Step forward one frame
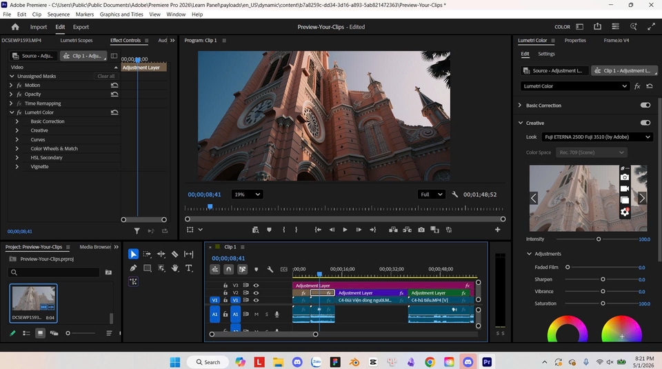The width and height of the screenshot is (662, 369). (359, 230)
